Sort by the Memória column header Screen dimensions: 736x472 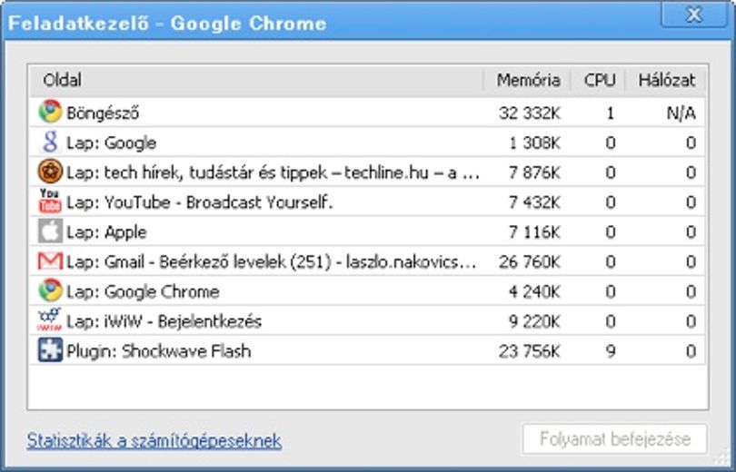pos(527,81)
